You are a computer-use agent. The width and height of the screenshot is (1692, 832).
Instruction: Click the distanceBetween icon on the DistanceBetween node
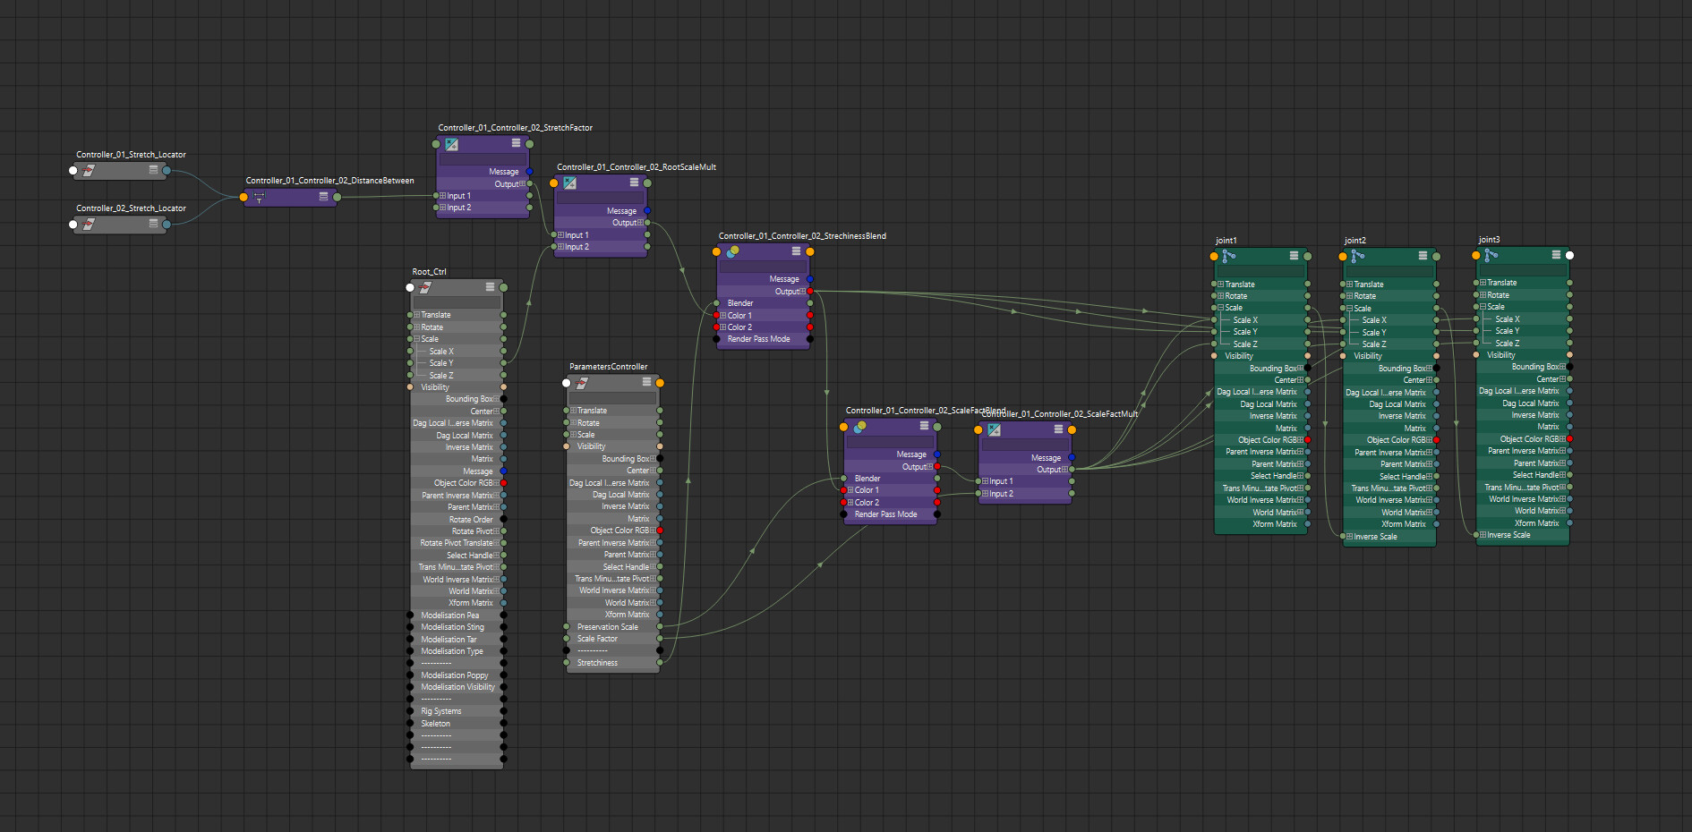pyautogui.click(x=258, y=198)
